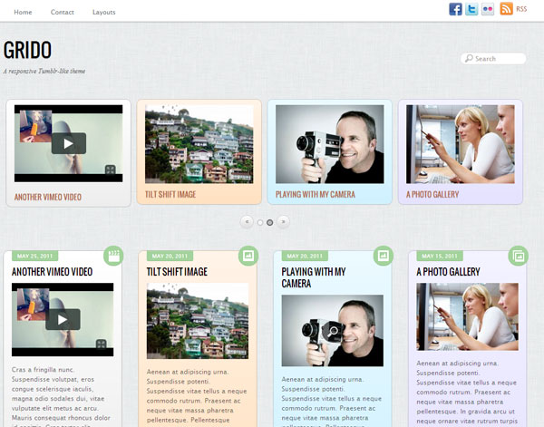The image size is (544, 427).
Task: Click gallery post-type icon on A Photo Gallery
Action: pos(518,256)
